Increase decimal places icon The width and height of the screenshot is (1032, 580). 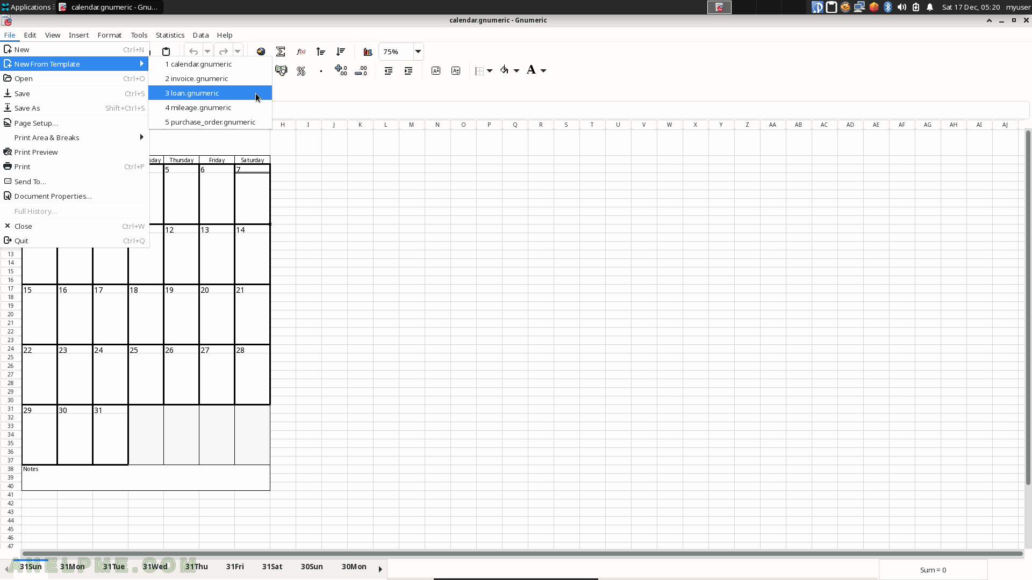click(341, 70)
